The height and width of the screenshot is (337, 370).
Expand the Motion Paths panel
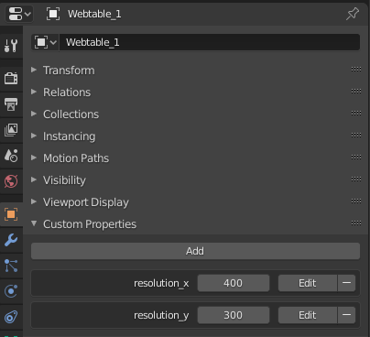point(76,158)
